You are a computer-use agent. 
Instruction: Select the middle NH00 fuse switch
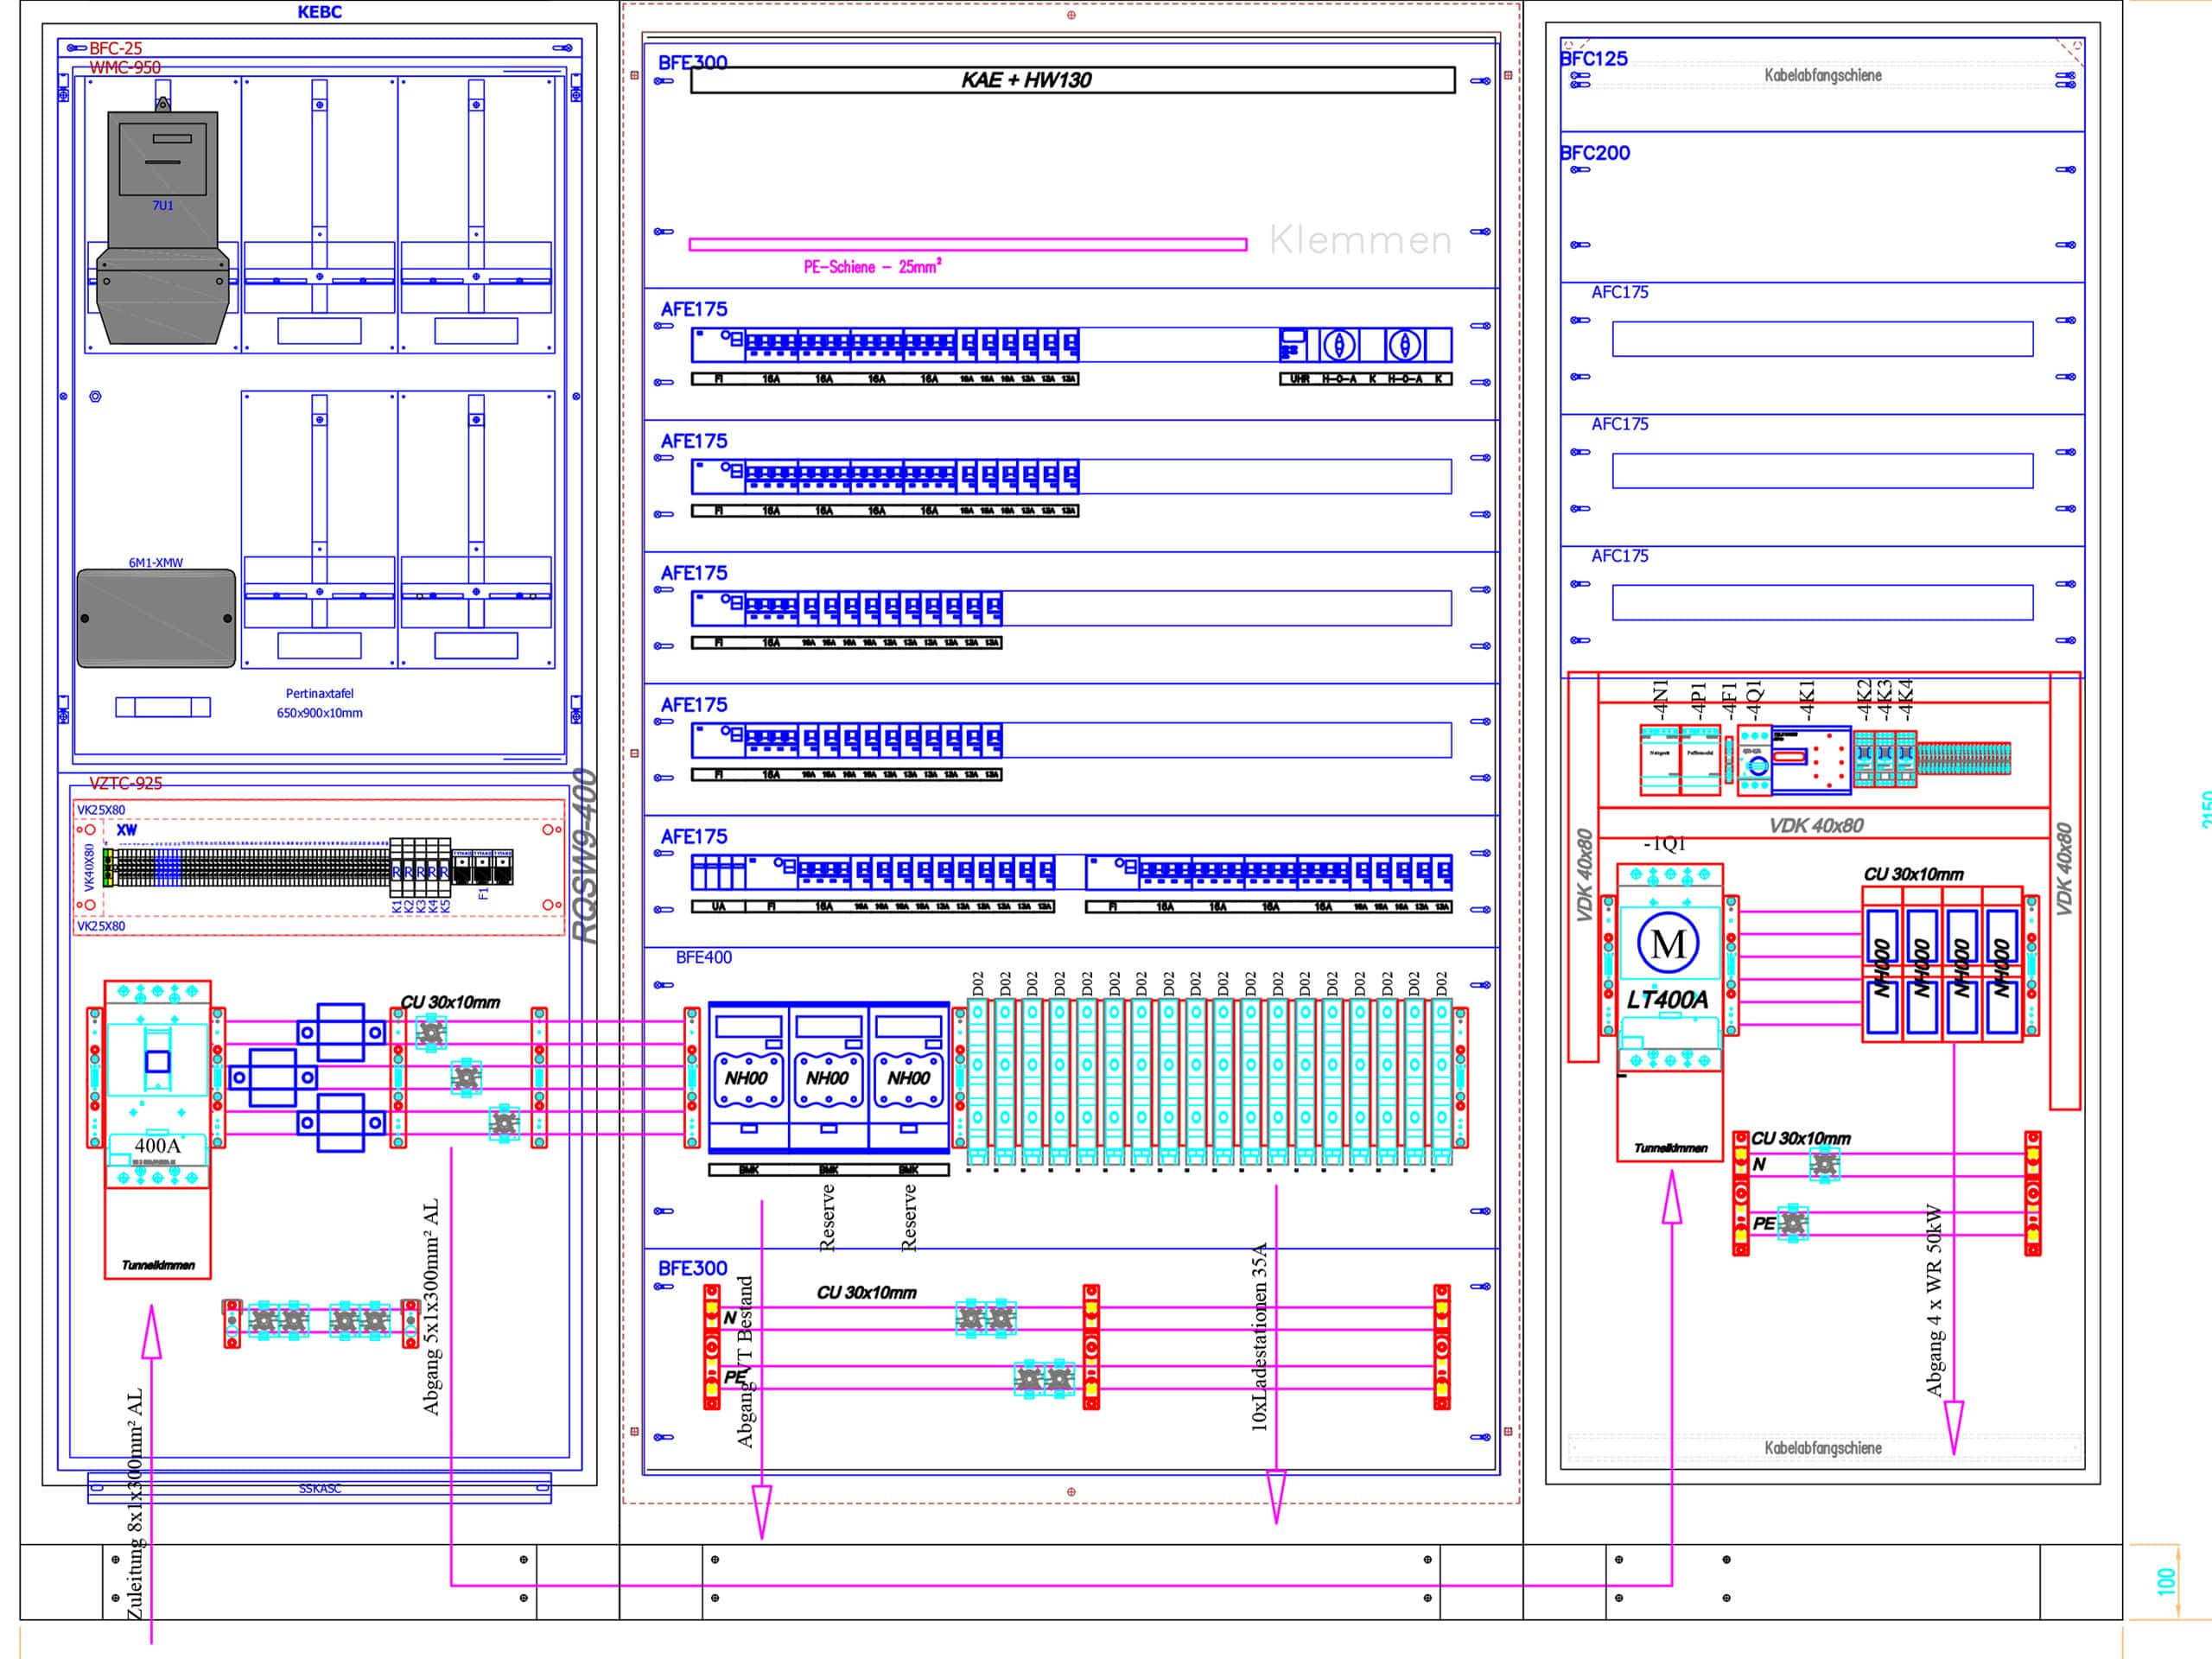tap(828, 1077)
